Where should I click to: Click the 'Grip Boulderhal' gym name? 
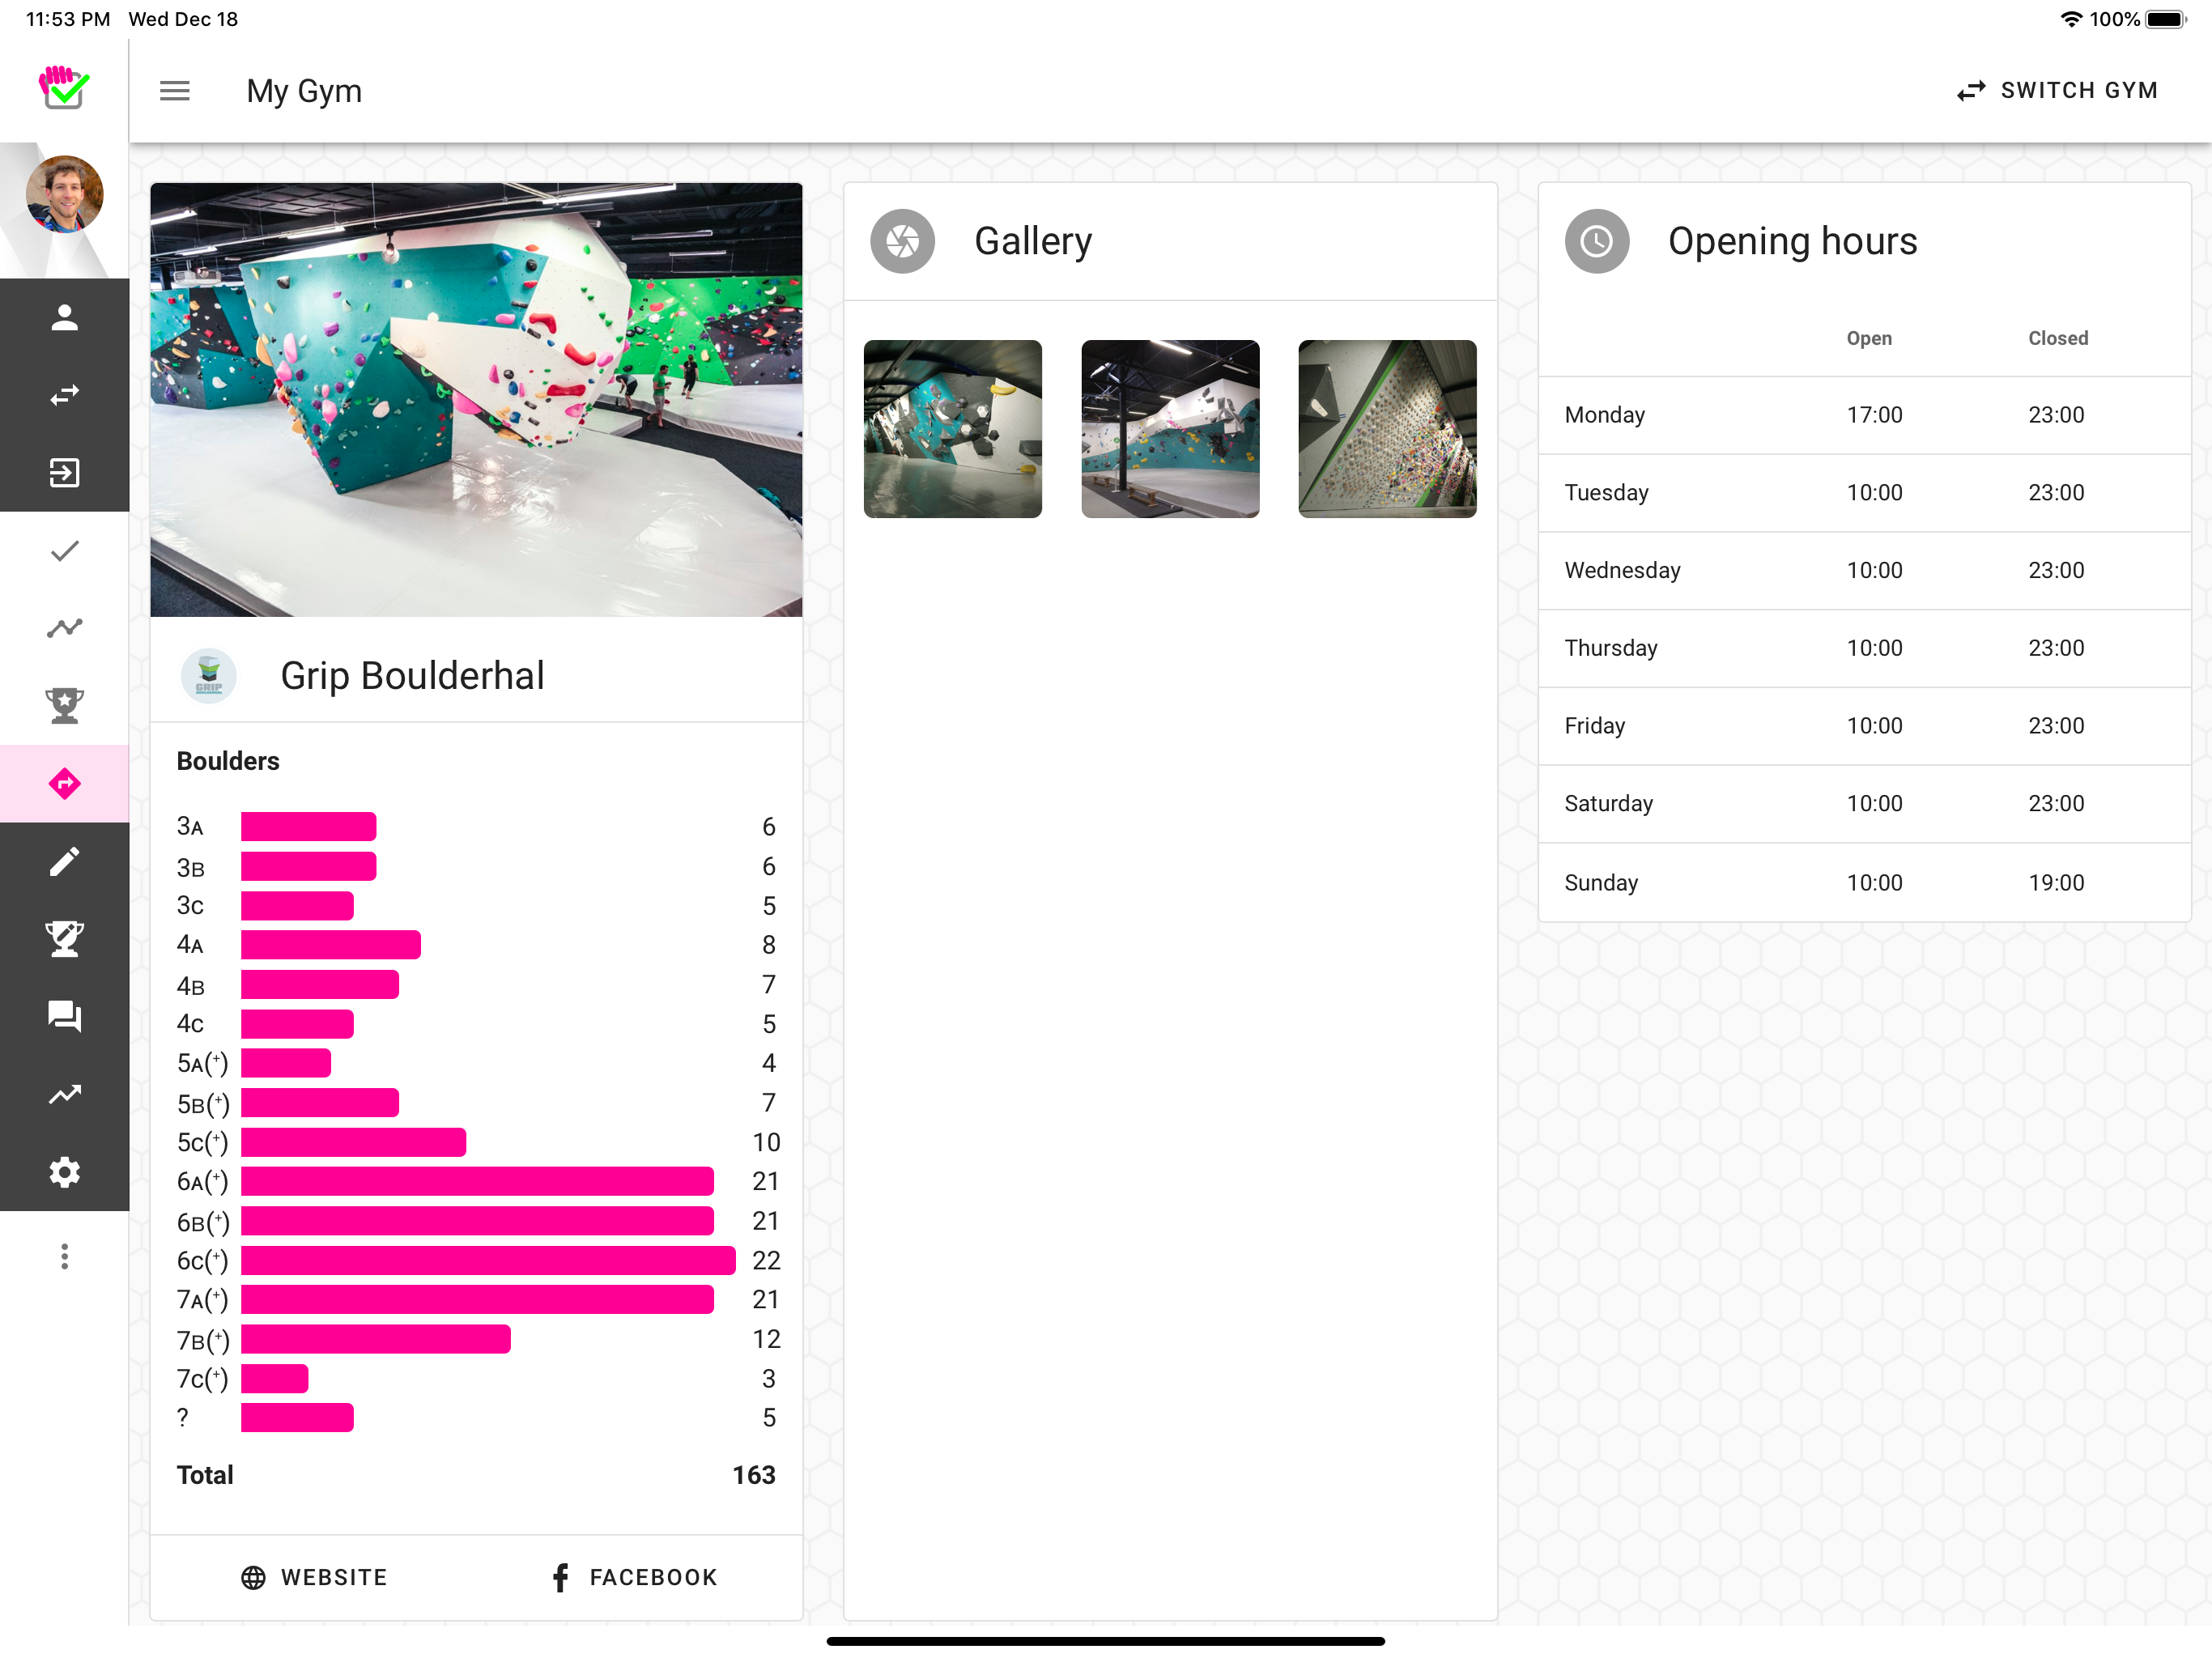(412, 676)
